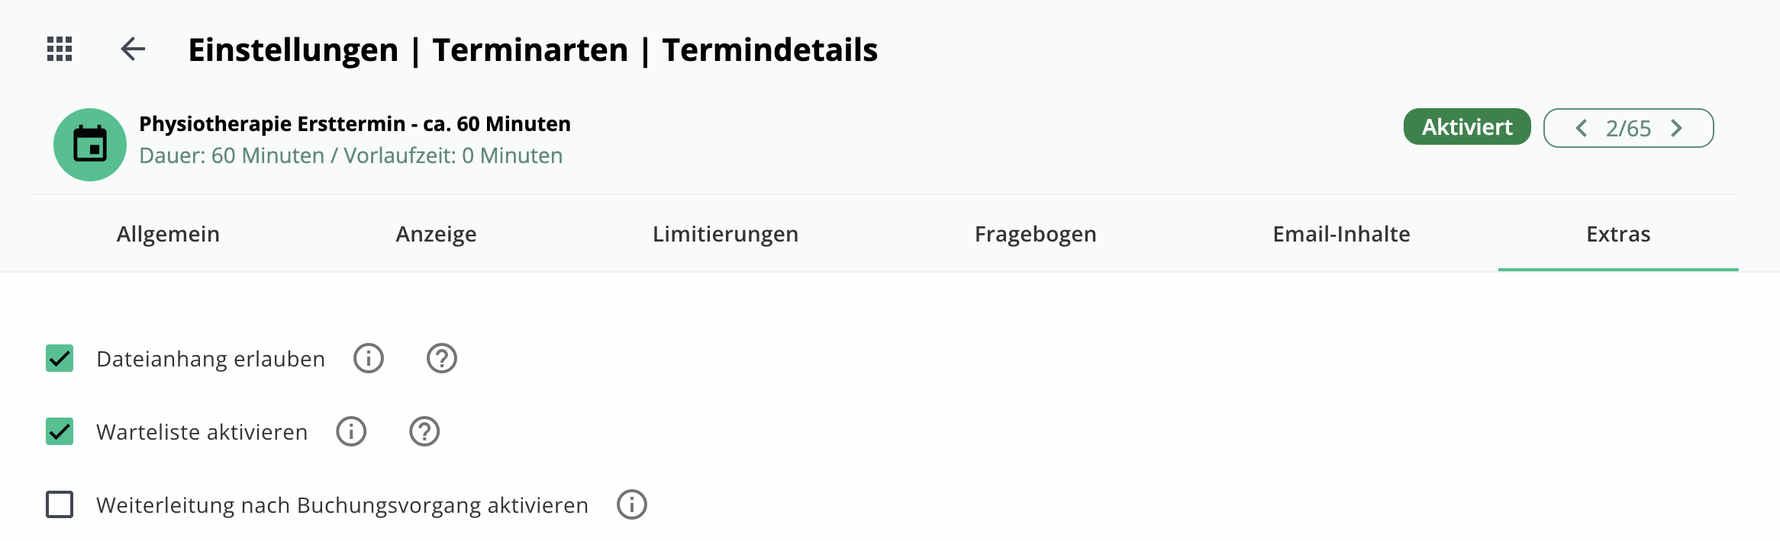Open the Limitierungen tab
The width and height of the screenshot is (1780, 541).
pyautogui.click(x=725, y=234)
